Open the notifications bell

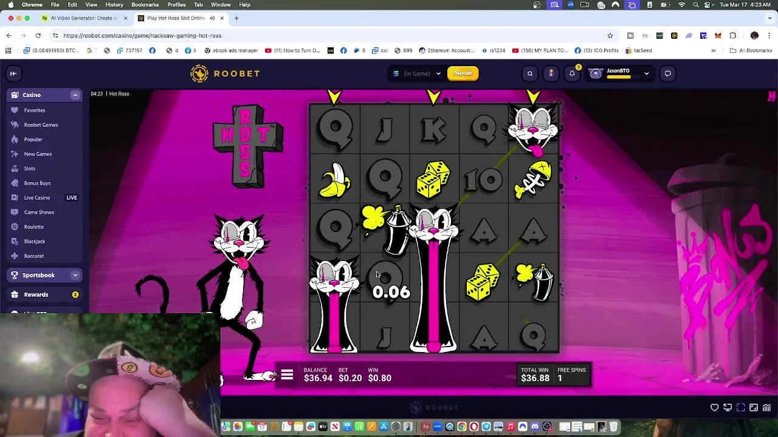[x=572, y=73]
